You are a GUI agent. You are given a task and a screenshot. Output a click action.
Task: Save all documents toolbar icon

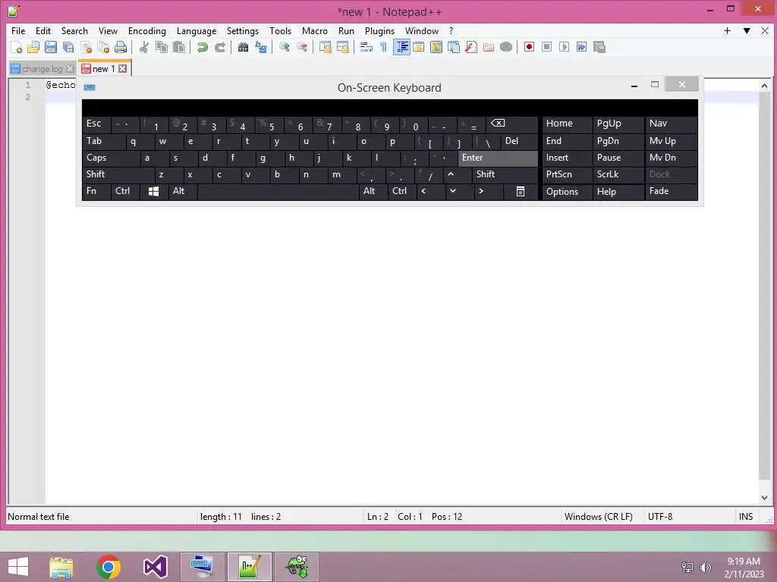point(68,47)
